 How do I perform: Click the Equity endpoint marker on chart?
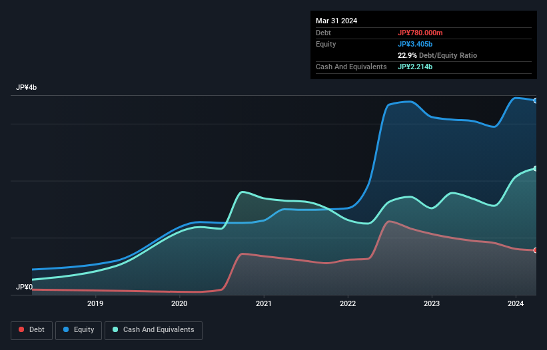click(536, 100)
